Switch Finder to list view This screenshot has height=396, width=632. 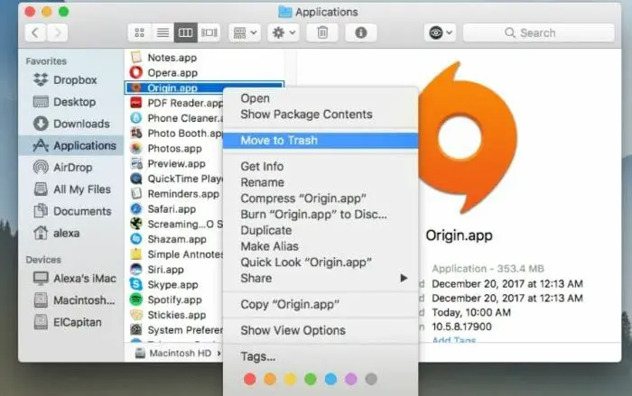click(163, 32)
